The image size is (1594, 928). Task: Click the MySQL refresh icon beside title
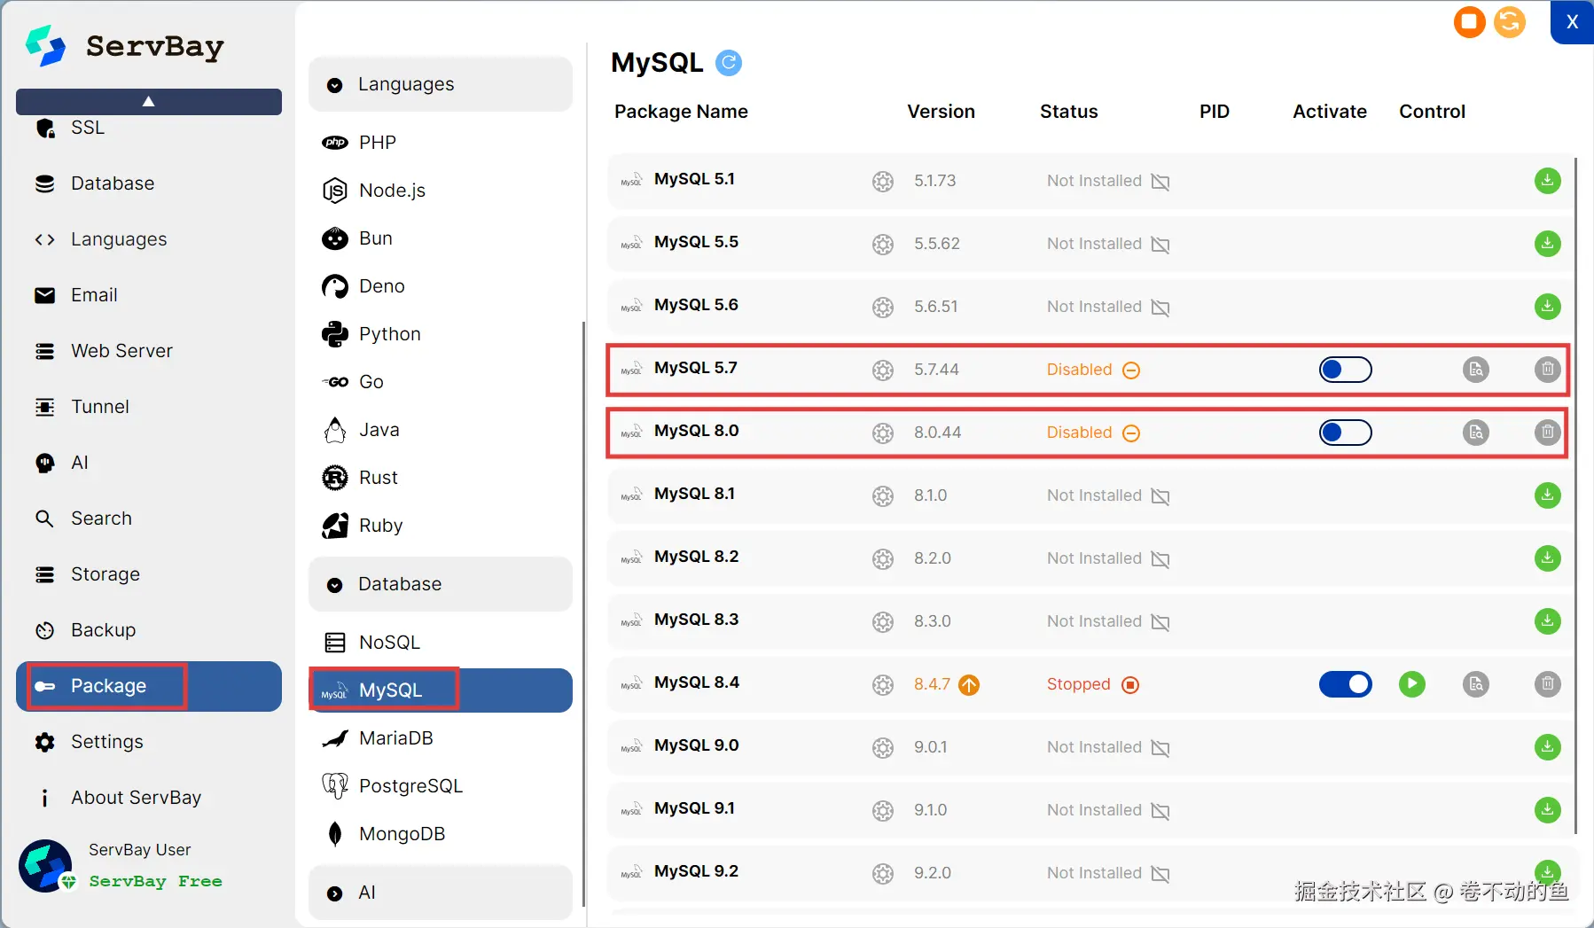pyautogui.click(x=728, y=63)
